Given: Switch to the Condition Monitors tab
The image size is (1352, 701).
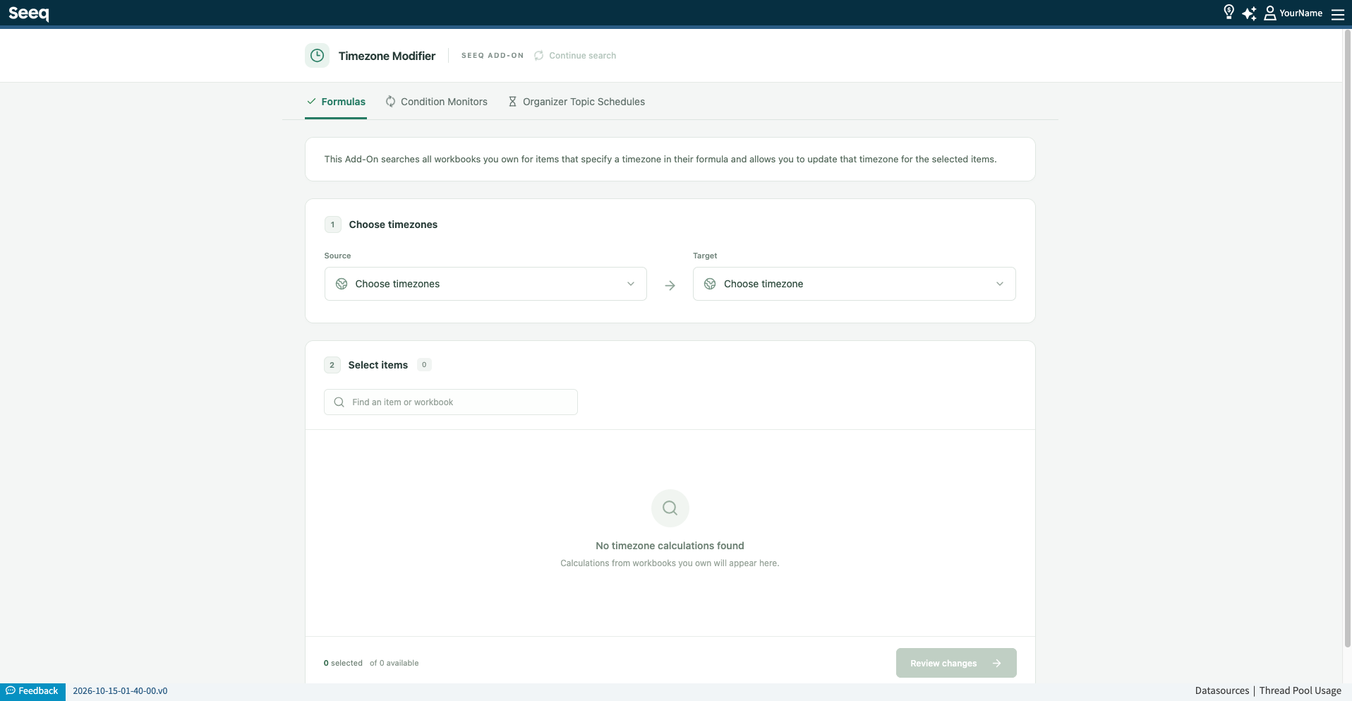Looking at the screenshot, I should pos(436,102).
